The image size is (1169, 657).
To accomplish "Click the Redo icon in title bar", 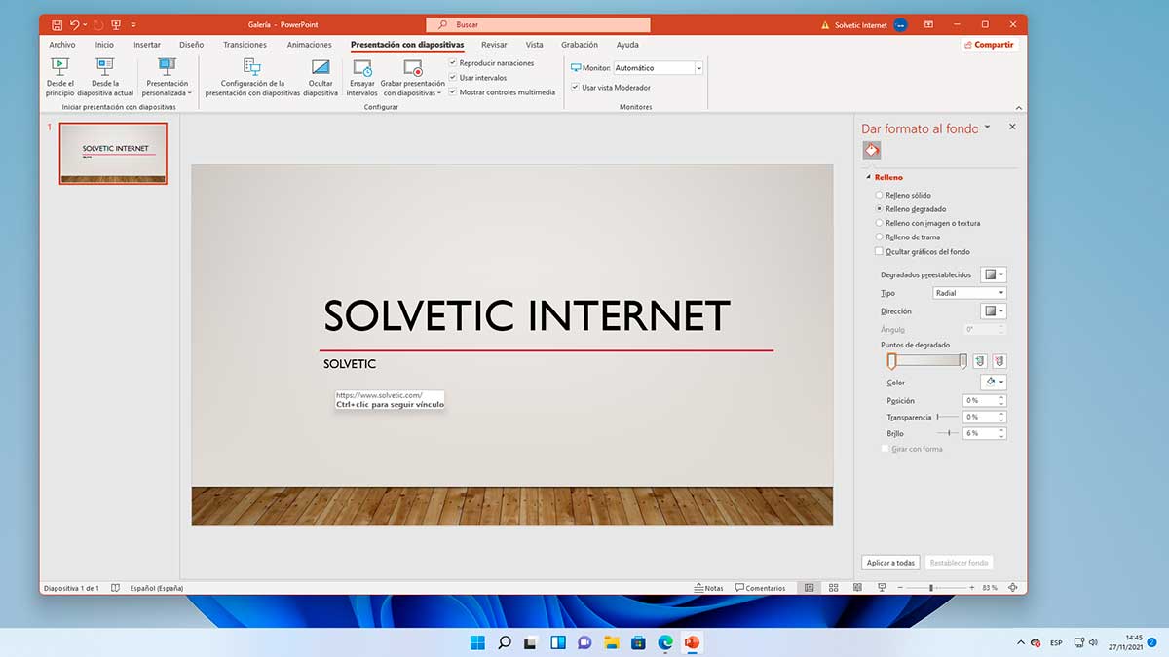I will click(x=98, y=24).
